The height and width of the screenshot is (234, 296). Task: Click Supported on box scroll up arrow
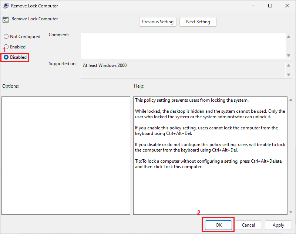point(289,65)
